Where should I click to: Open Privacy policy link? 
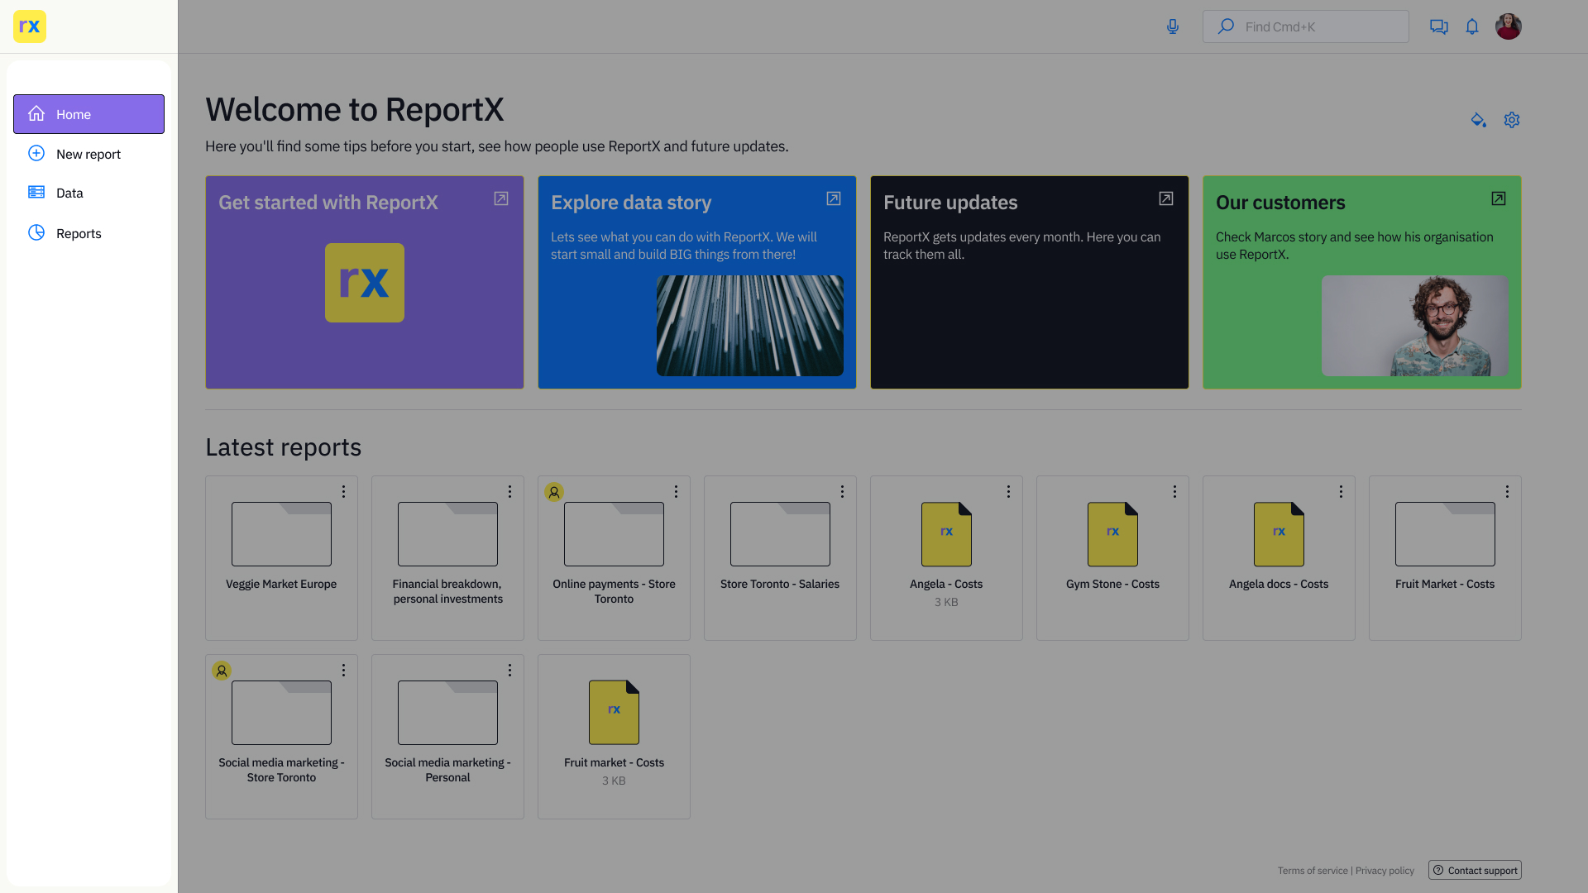pyautogui.click(x=1385, y=871)
